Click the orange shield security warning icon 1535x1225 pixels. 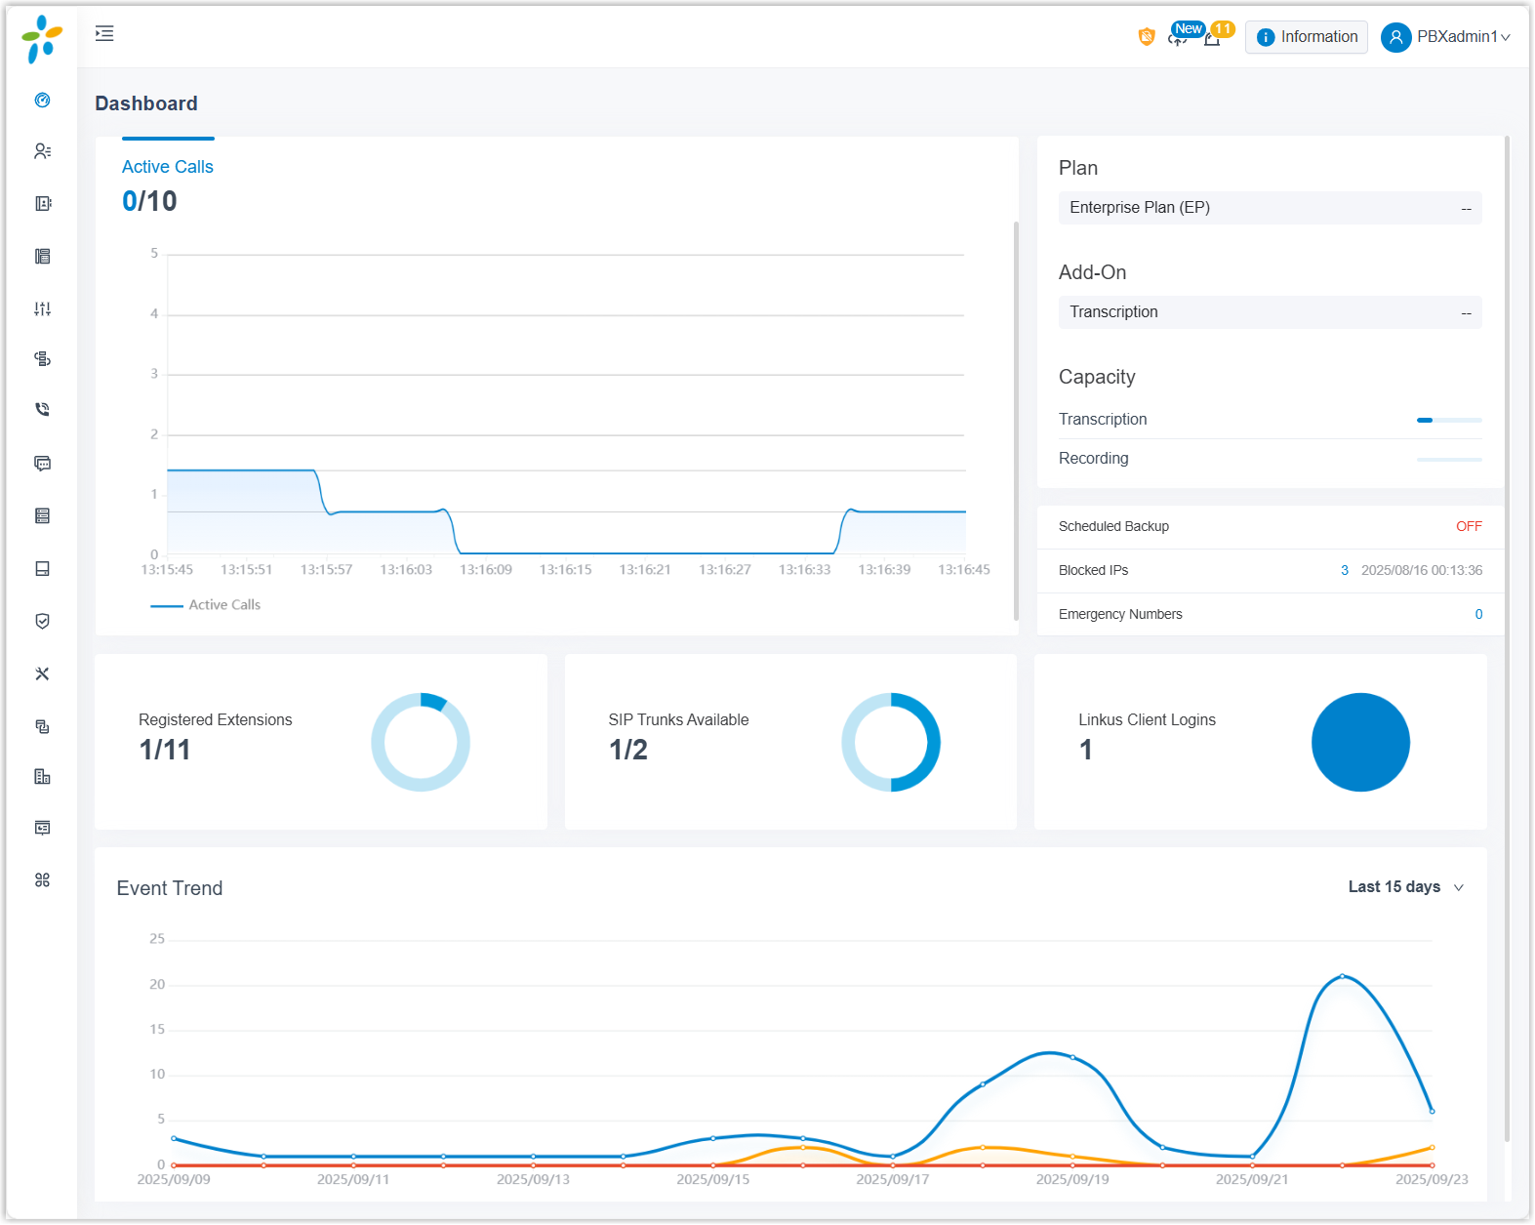[x=1147, y=37]
